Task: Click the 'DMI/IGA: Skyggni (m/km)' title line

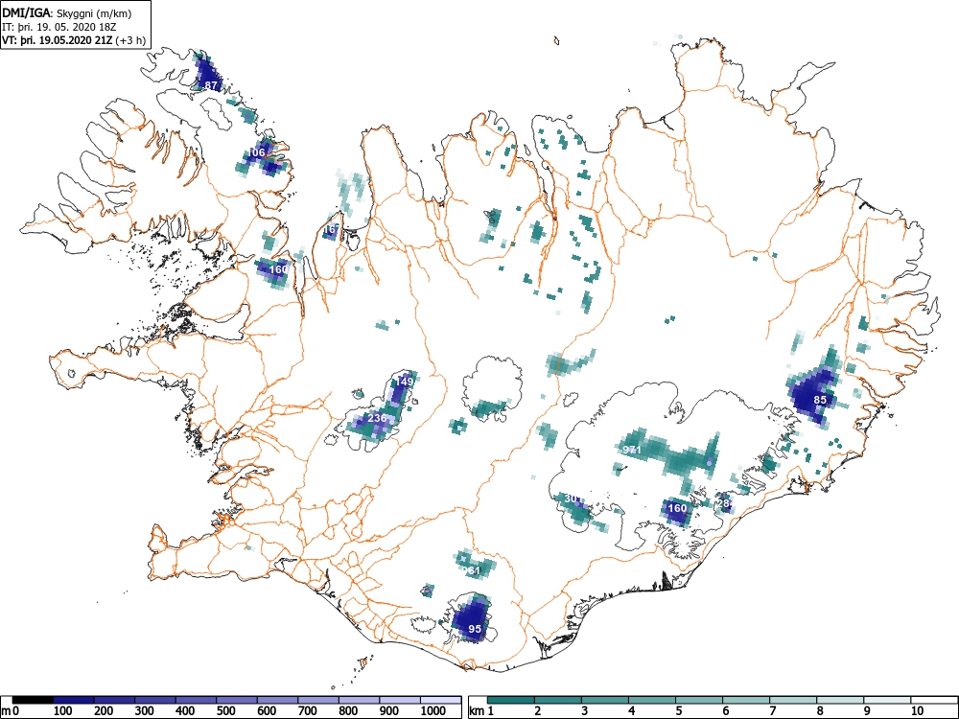Action: pos(67,12)
